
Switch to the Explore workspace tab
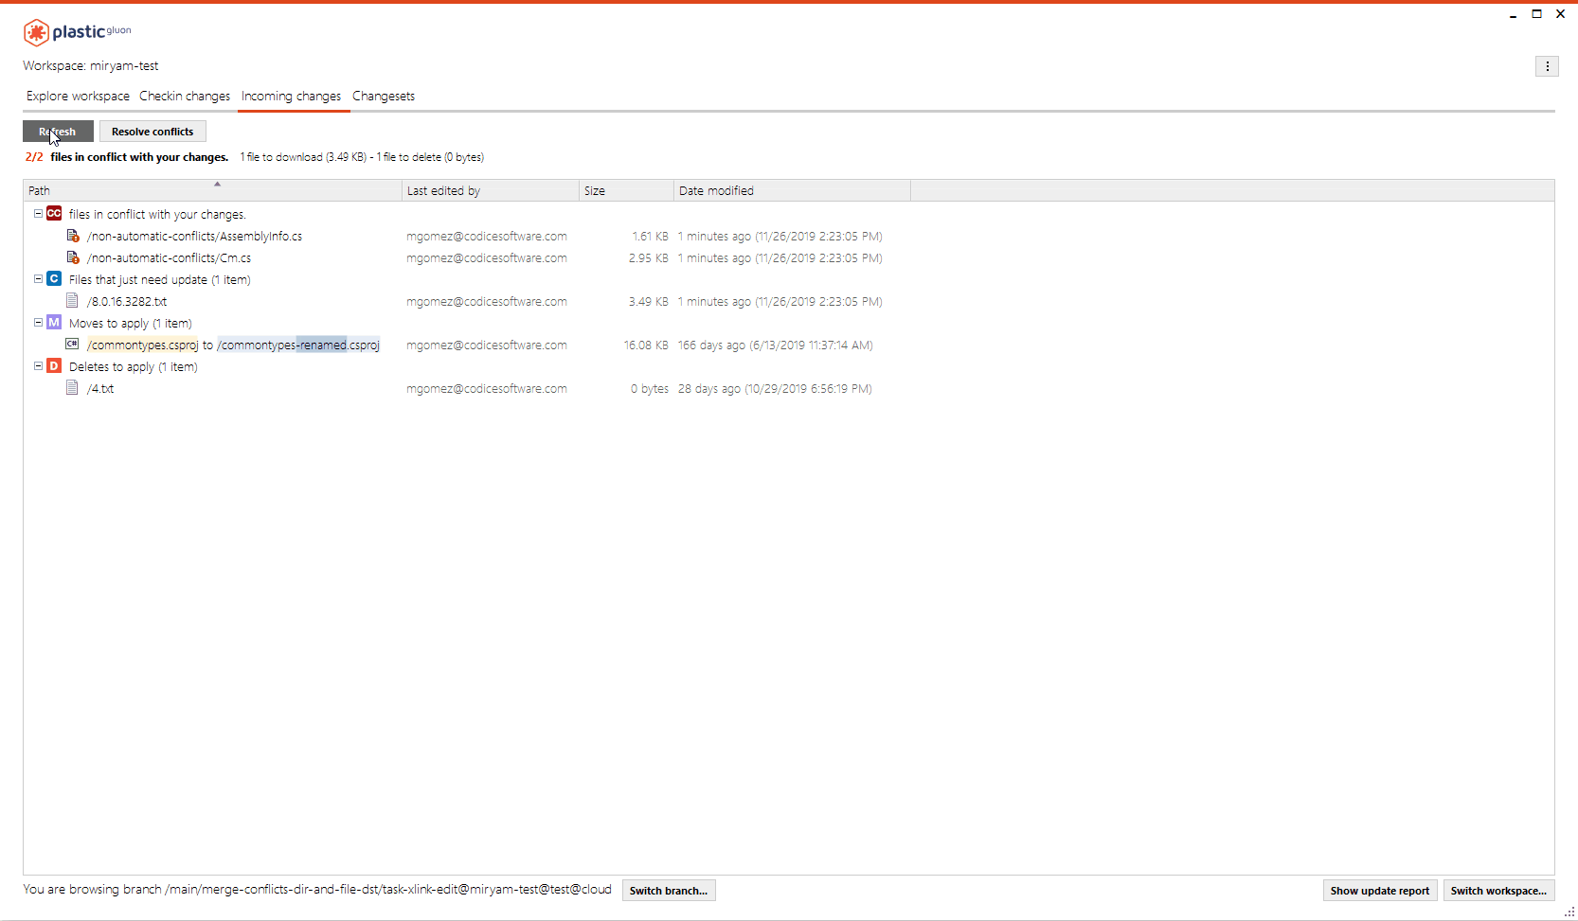pyautogui.click(x=77, y=96)
